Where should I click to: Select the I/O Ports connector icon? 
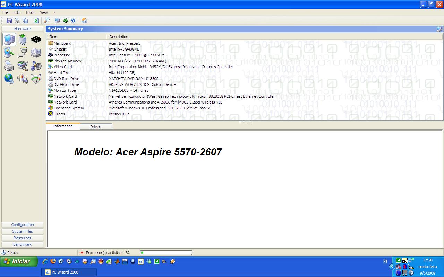tap(23, 53)
